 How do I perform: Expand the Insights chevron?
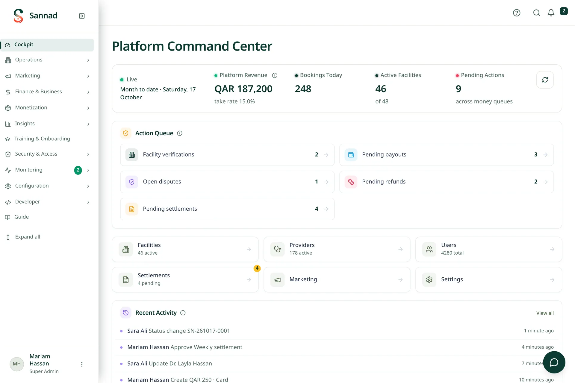(x=88, y=124)
